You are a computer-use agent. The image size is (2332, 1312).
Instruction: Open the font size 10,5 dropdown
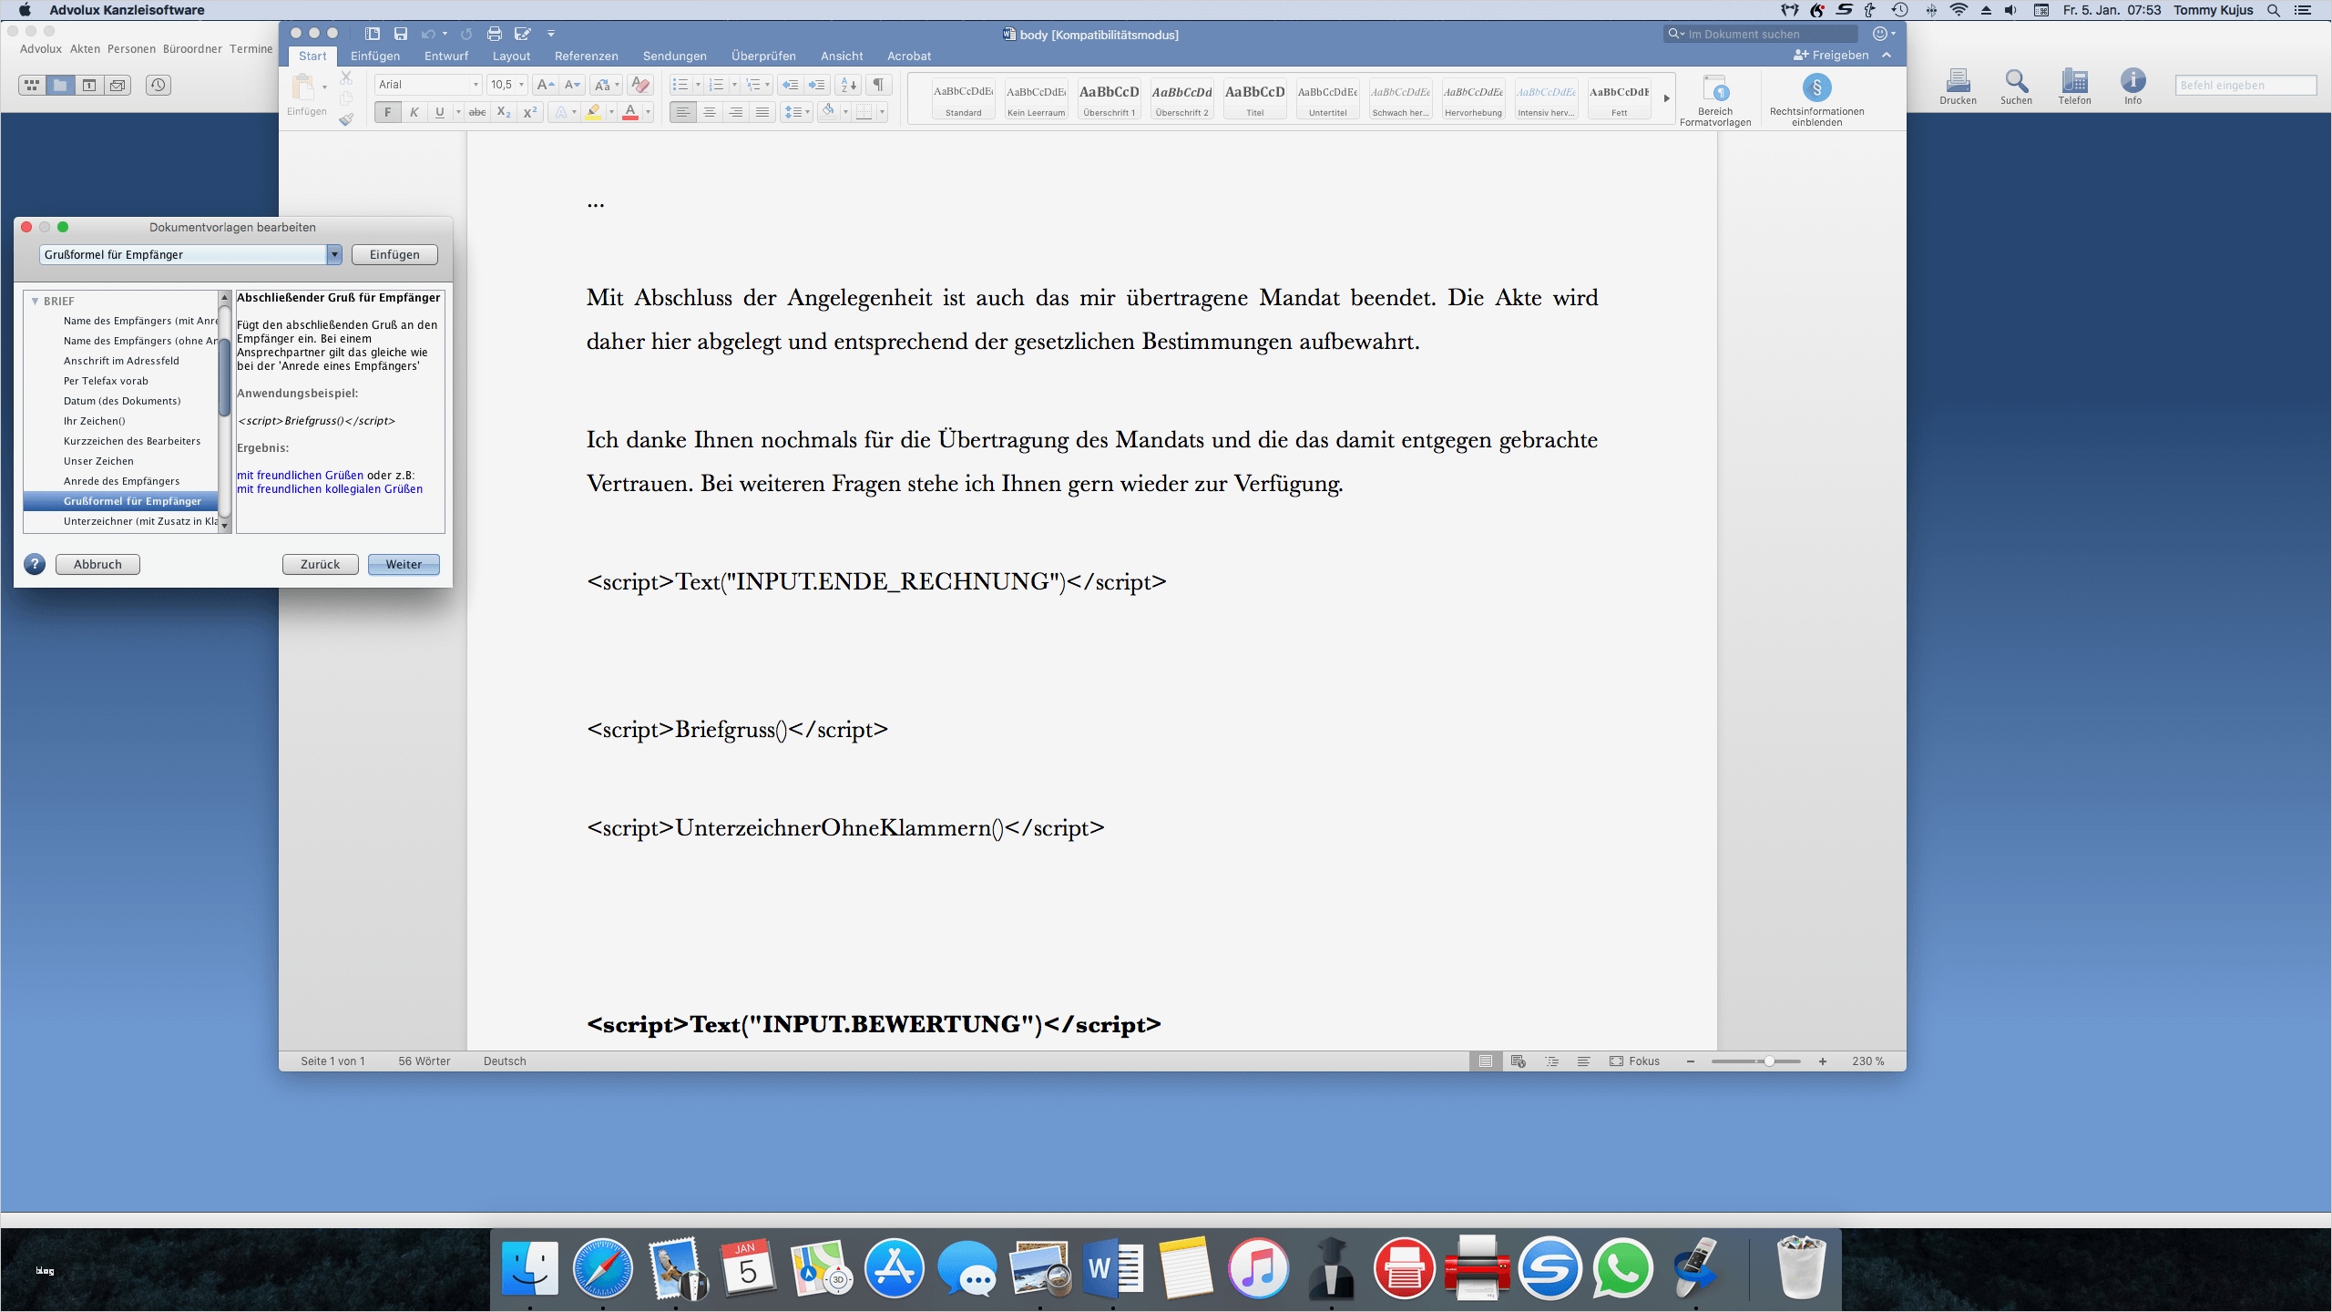point(519,84)
